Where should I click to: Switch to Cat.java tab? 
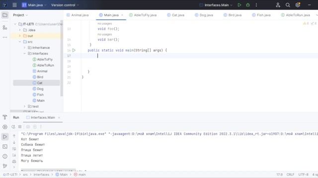pyautogui.click(x=175, y=15)
